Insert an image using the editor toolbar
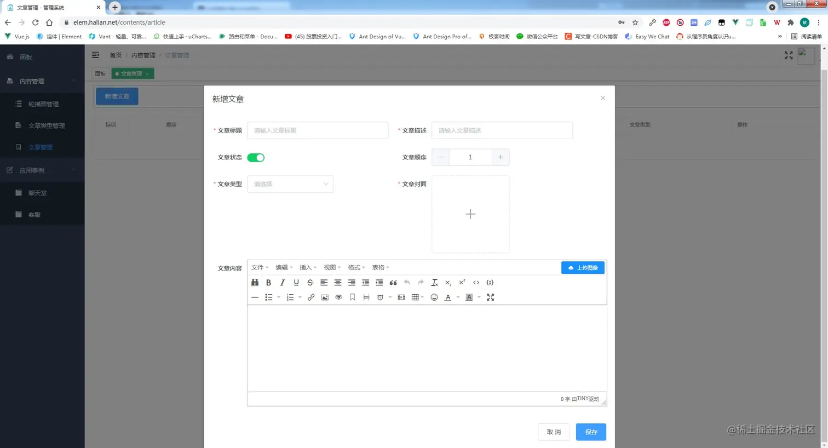828x448 pixels. pyautogui.click(x=325, y=297)
